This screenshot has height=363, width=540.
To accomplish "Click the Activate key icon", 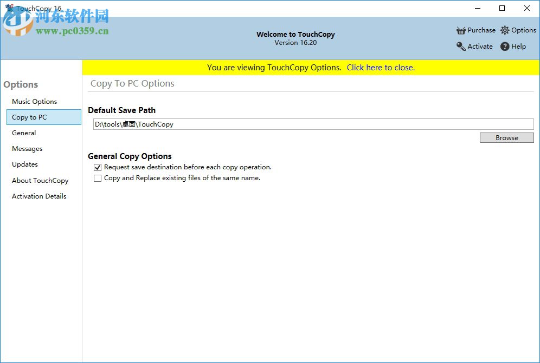I will [x=461, y=47].
